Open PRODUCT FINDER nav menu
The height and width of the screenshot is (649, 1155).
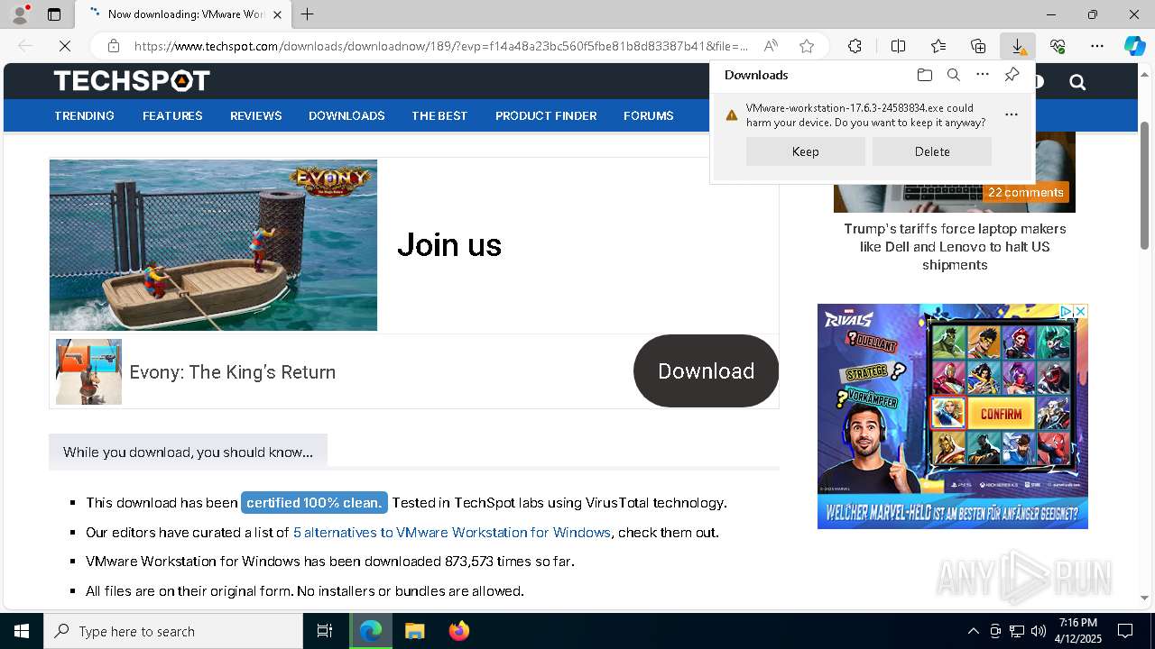(x=546, y=115)
